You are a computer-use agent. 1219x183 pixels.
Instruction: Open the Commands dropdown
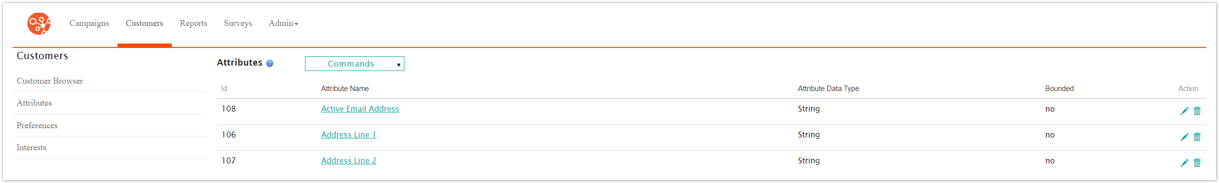pyautogui.click(x=354, y=64)
